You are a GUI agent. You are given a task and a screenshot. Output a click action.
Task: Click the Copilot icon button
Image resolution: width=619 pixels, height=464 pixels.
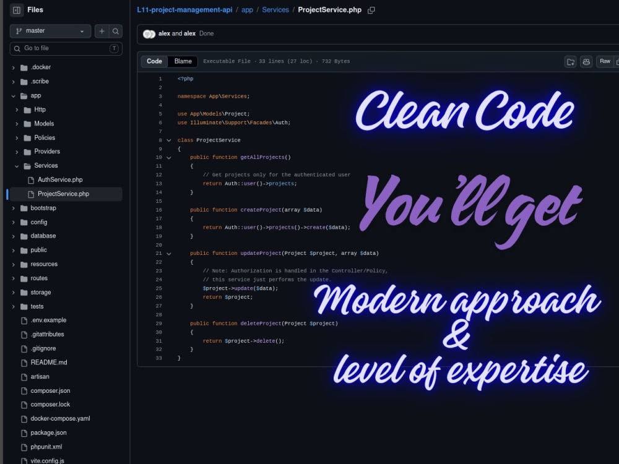coord(586,61)
